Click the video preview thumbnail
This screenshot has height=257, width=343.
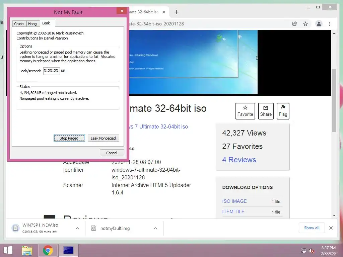pos(193,62)
